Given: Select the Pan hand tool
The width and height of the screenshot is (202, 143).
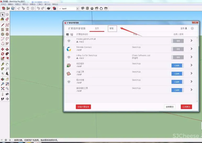Looking at the screenshot, I should 7,79.
